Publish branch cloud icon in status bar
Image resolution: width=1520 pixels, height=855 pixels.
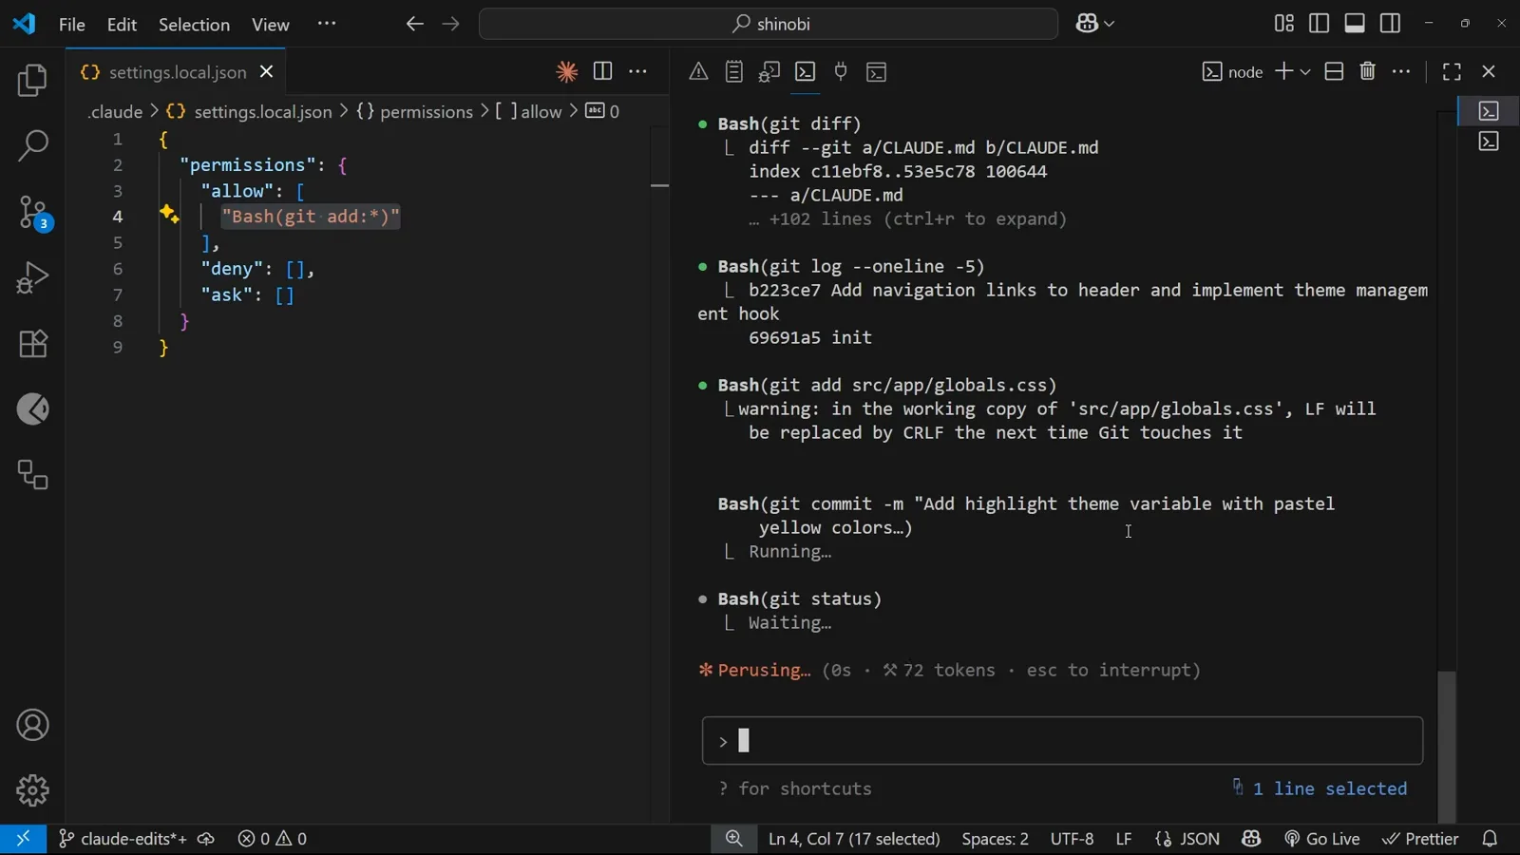tap(206, 839)
